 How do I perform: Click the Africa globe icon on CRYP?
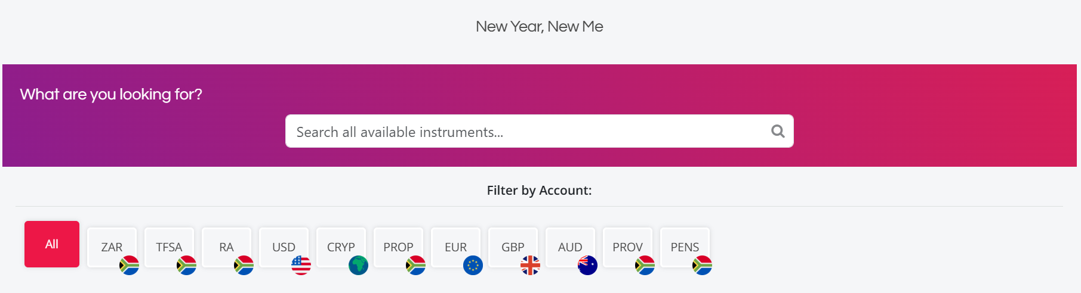[358, 265]
